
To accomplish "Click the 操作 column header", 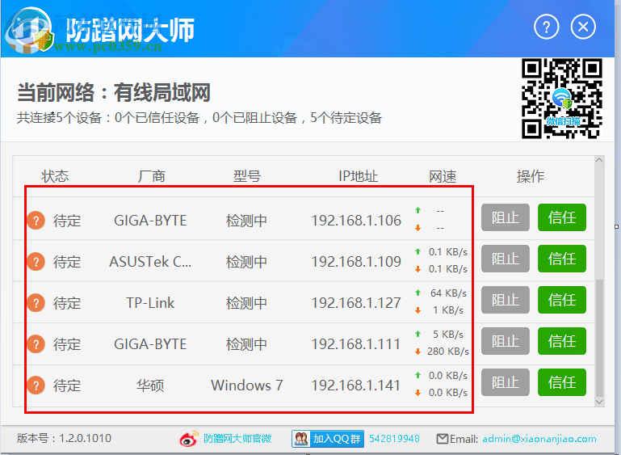I will 531,176.
